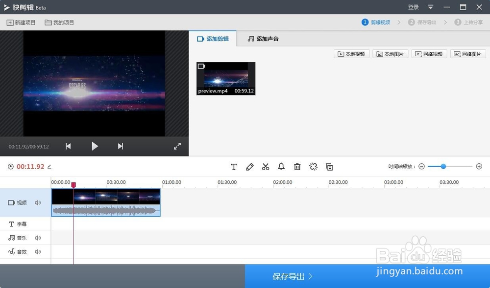Maximize the 快剪辑 window
490x288 pixels.
463,7
